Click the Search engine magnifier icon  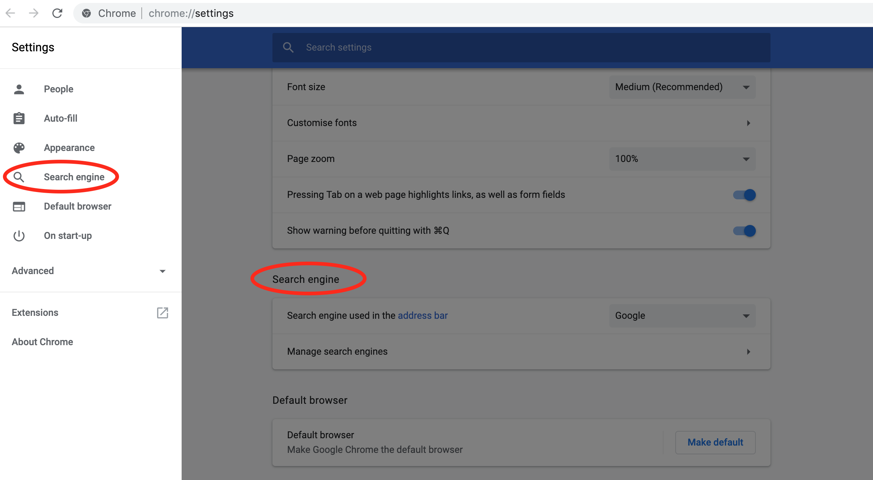click(x=19, y=177)
